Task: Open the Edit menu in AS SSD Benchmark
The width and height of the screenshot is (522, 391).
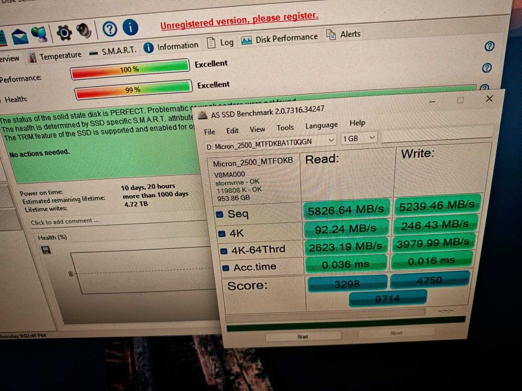Action: (232, 130)
